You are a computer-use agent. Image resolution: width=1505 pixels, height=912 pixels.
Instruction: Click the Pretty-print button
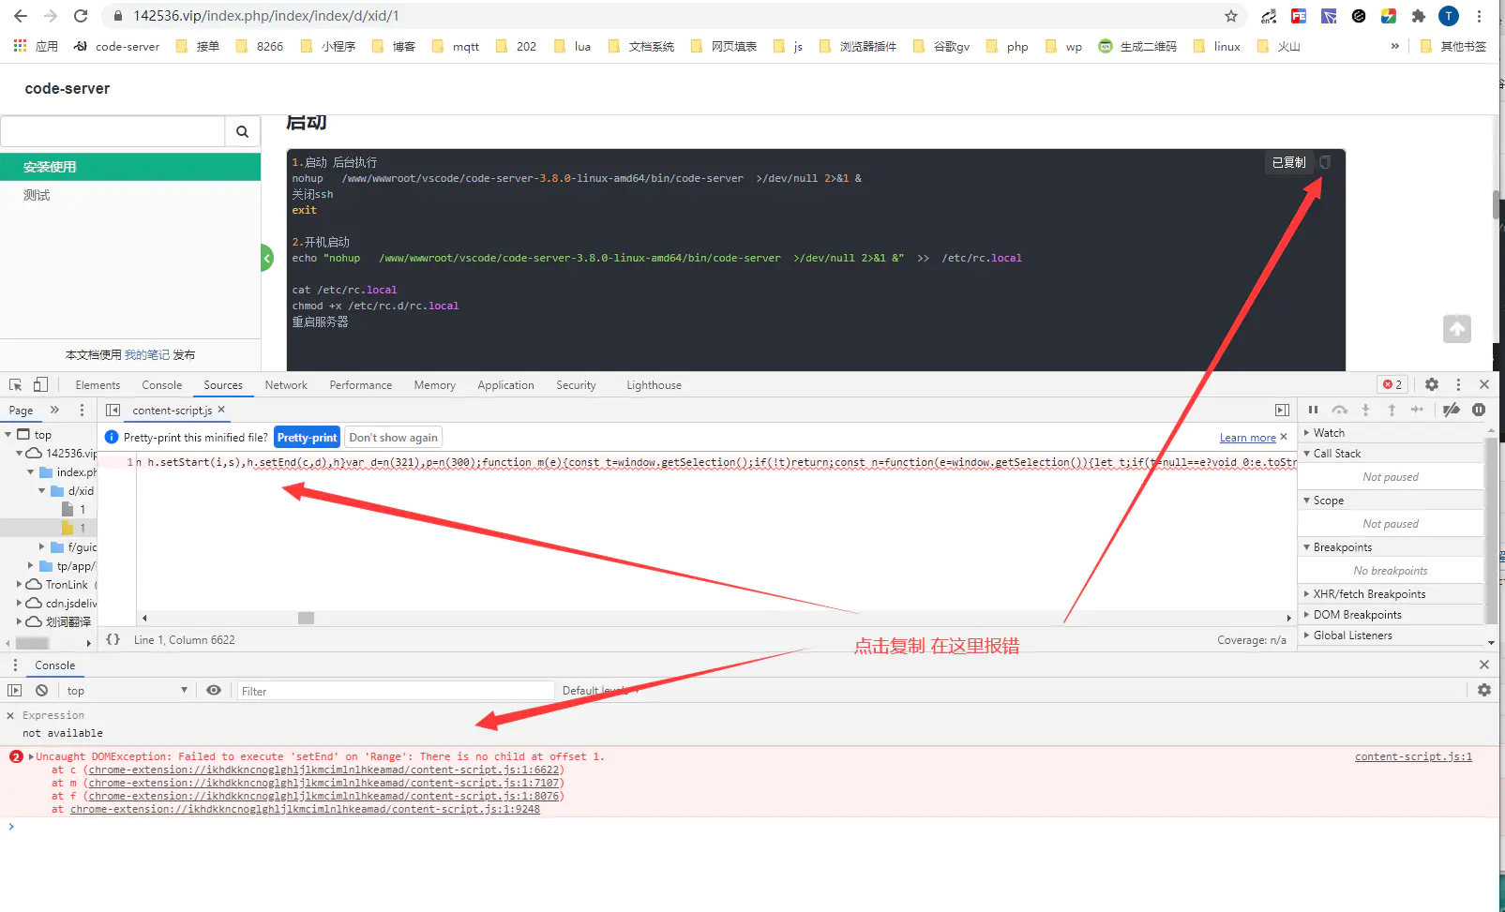coord(307,437)
